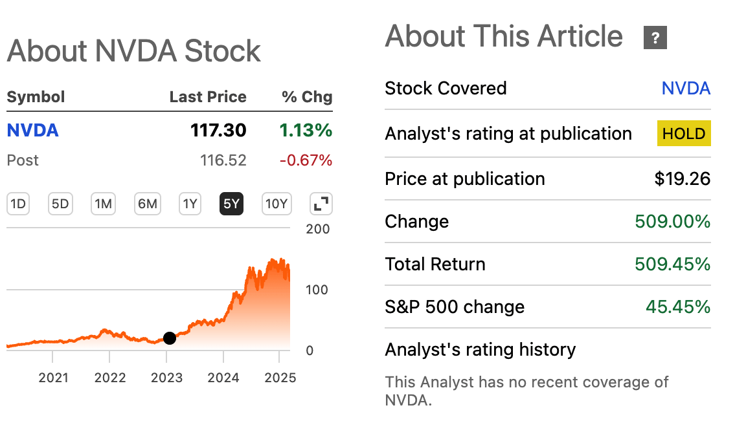The width and height of the screenshot is (735, 421).
Task: Click the help question mark icon
Action: coord(655,38)
